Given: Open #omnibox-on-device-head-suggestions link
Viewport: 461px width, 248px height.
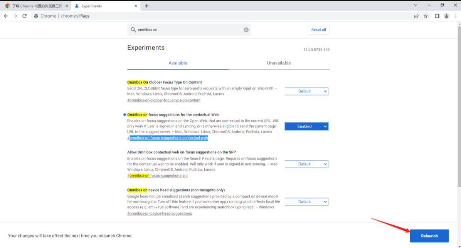Looking at the screenshot, I should pyautogui.click(x=159, y=214).
